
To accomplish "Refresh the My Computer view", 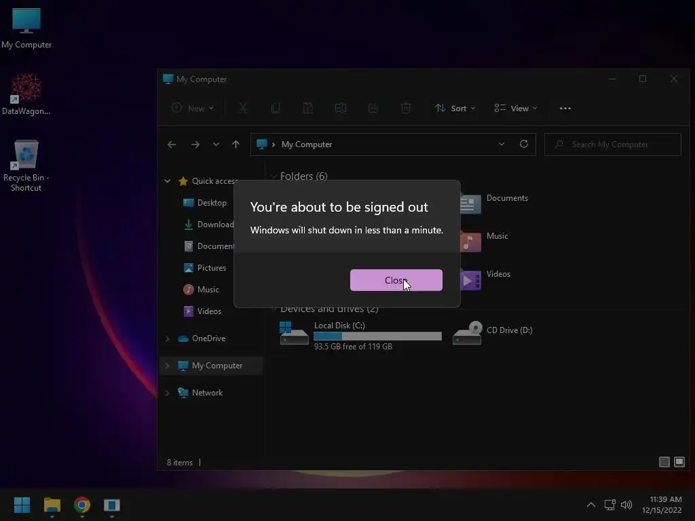I will 524,144.
